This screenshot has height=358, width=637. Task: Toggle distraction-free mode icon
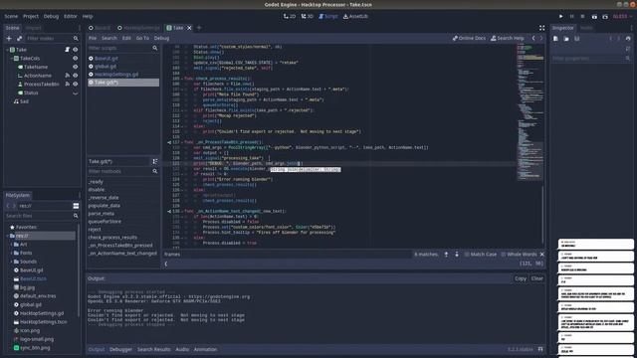541,28
